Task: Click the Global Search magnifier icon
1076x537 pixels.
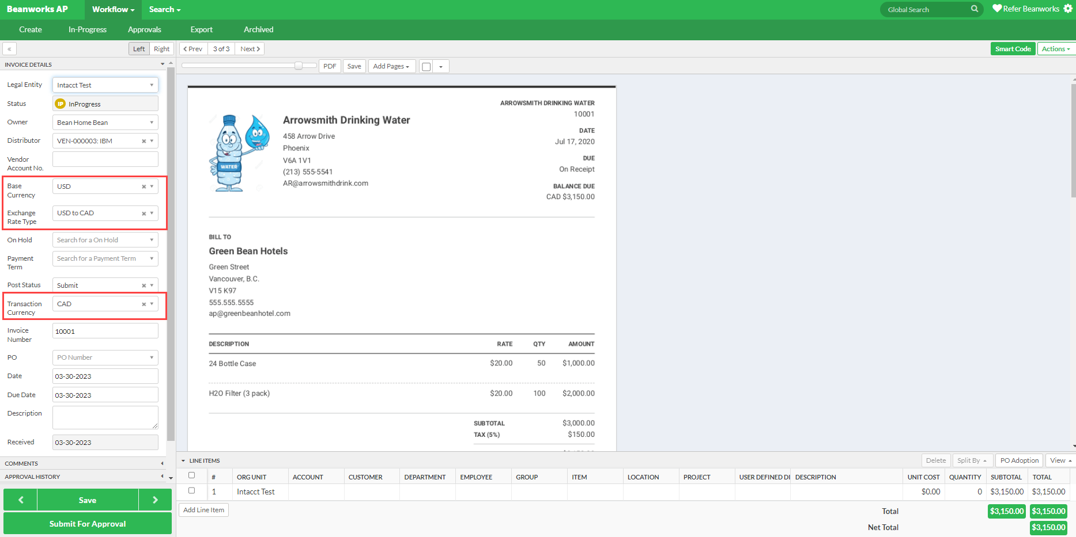Action: tap(975, 9)
